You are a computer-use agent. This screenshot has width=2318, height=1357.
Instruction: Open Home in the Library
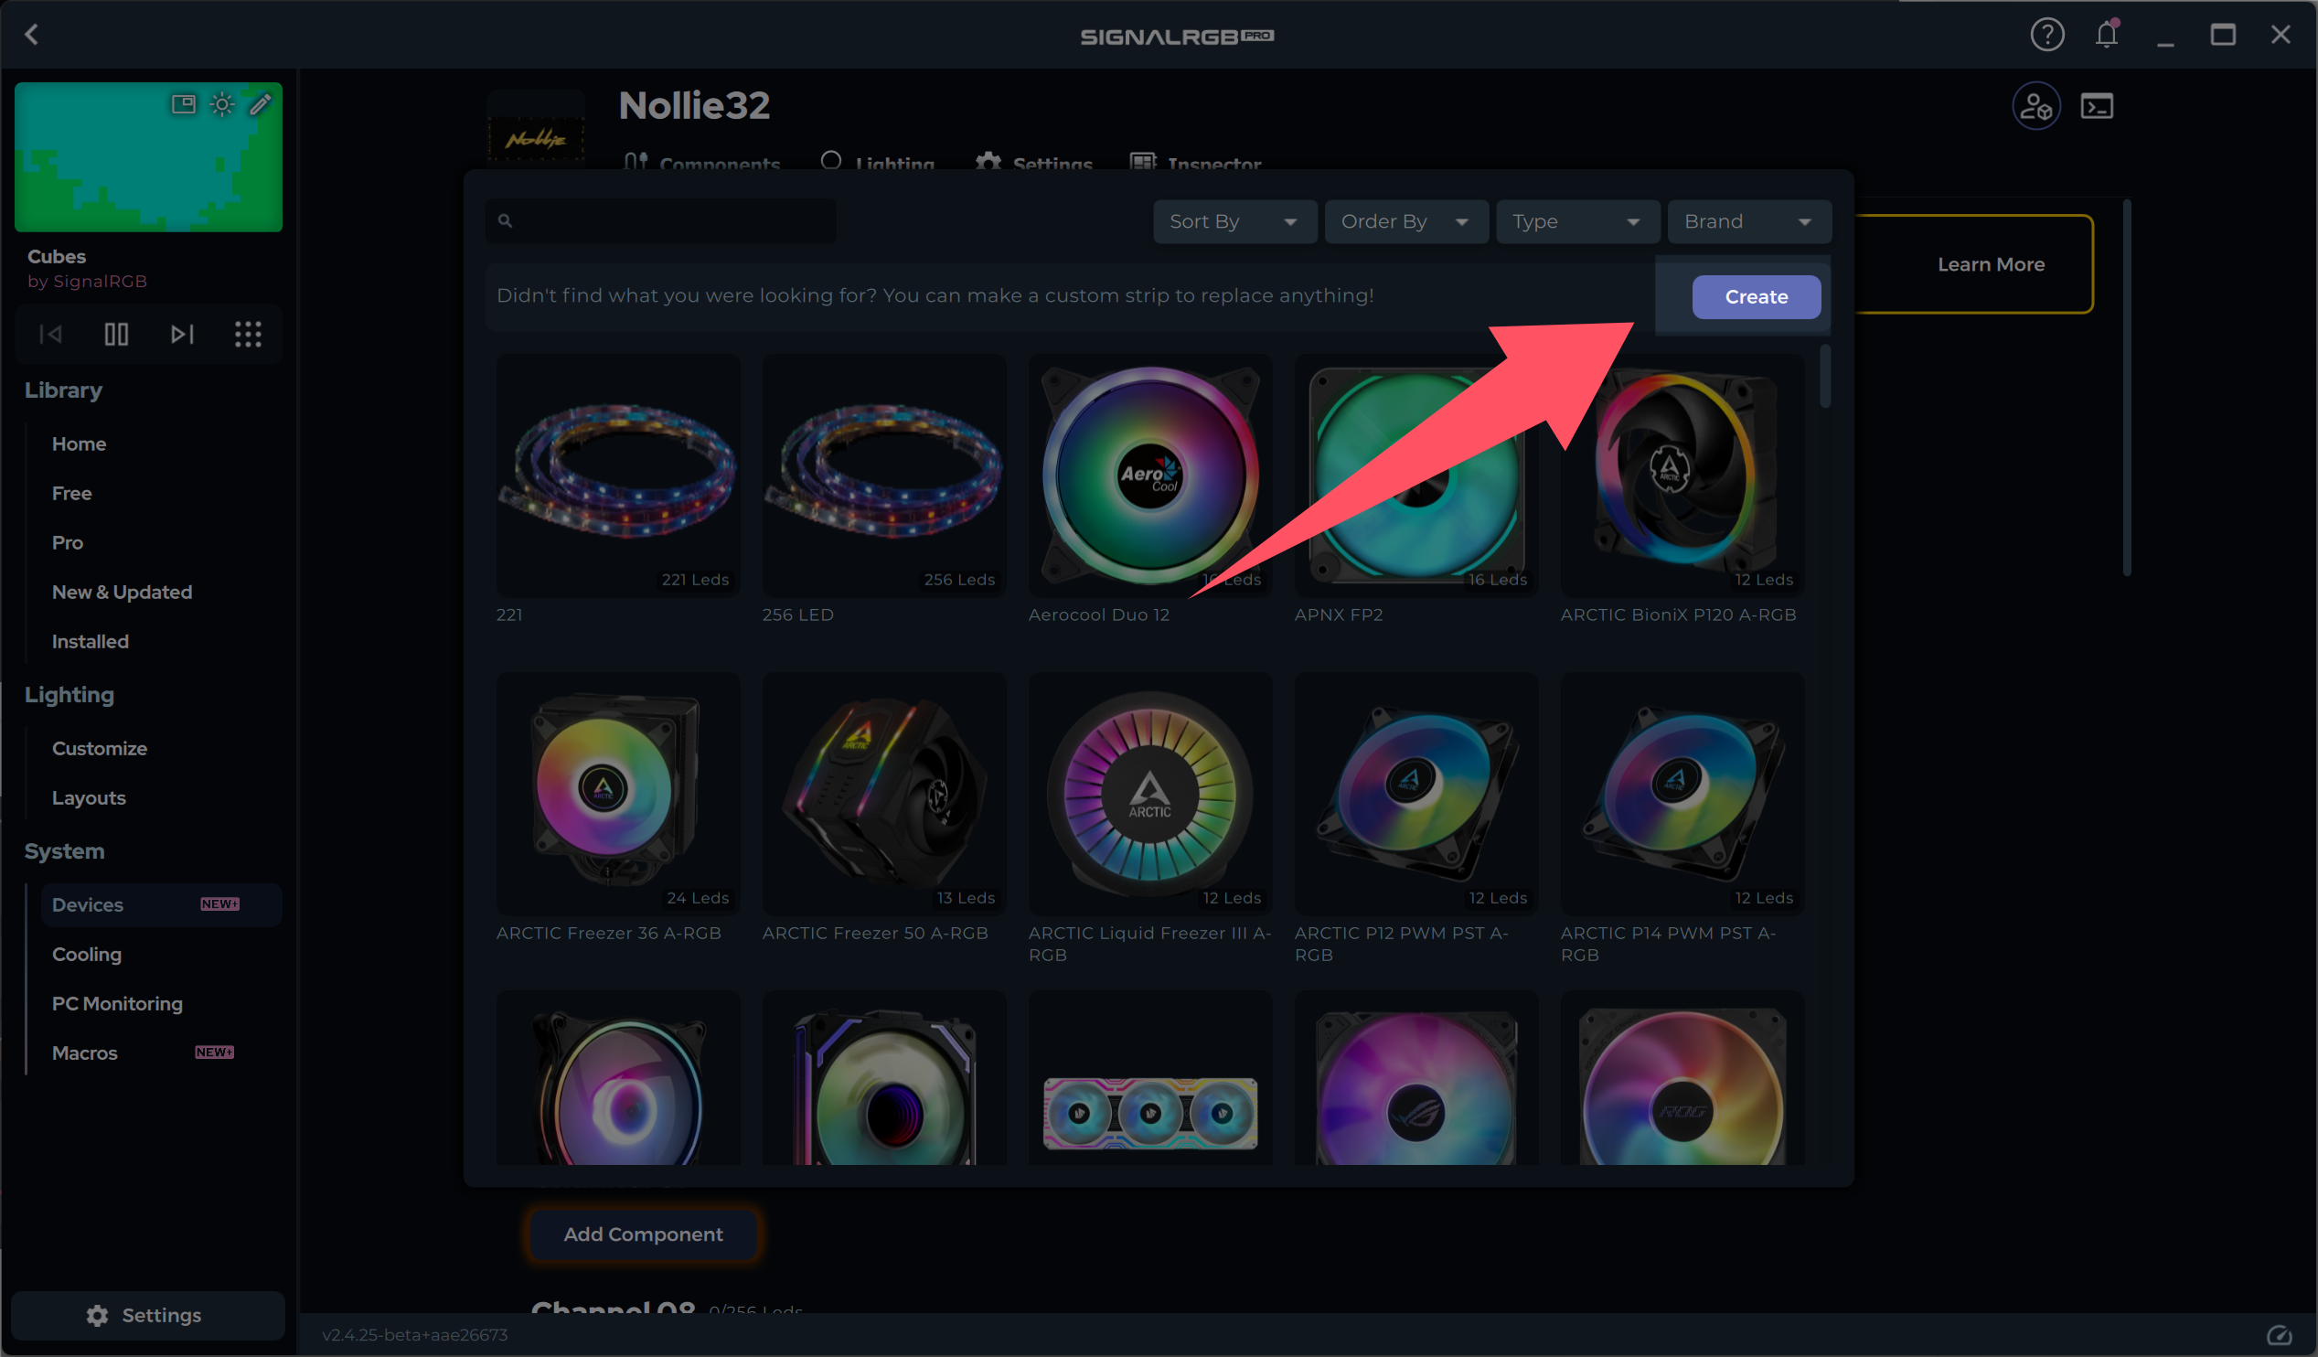[80, 444]
